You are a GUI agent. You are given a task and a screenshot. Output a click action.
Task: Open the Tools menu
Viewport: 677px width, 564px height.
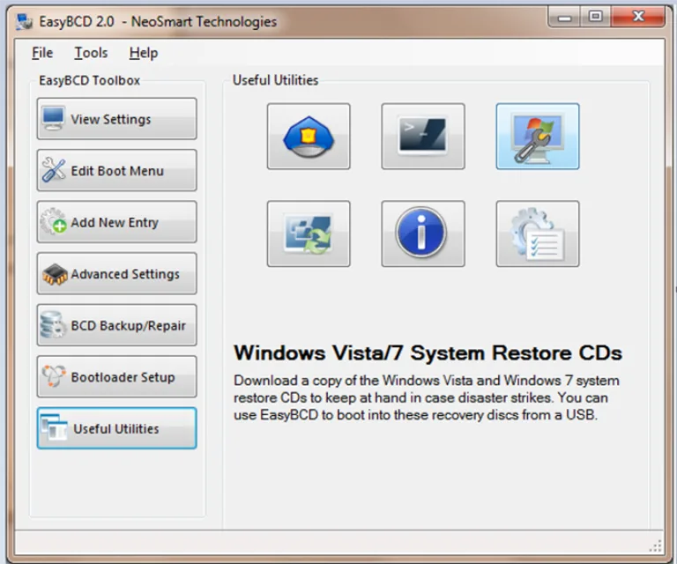point(91,53)
